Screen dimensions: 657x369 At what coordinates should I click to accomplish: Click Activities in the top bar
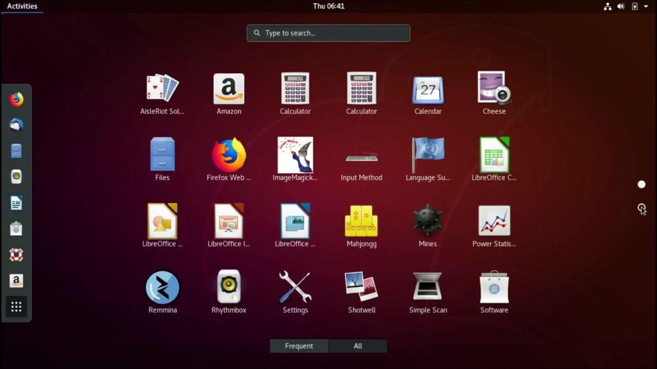pos(22,6)
